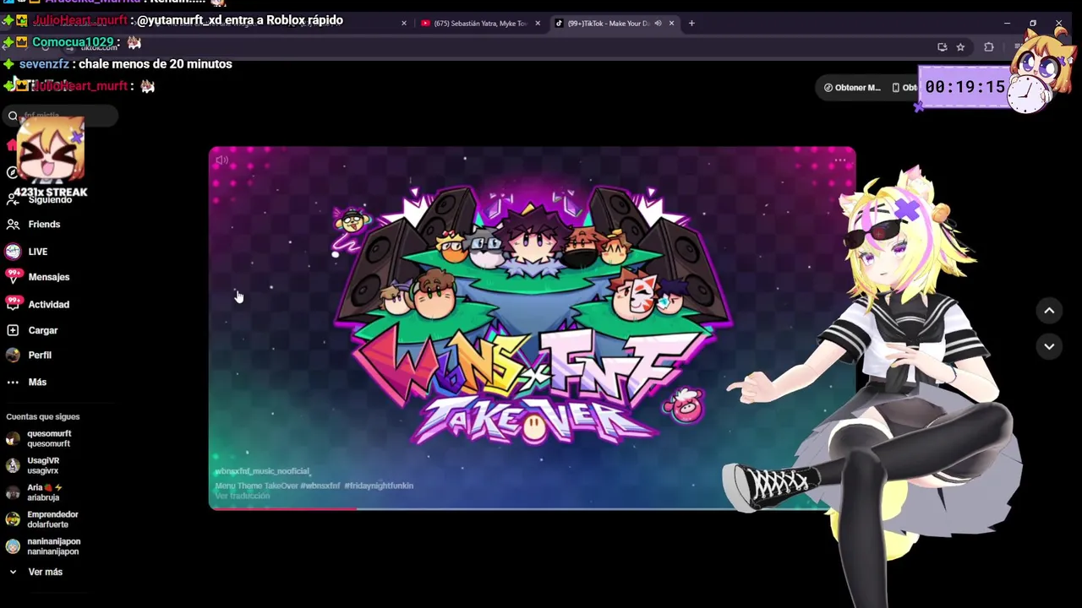The height and width of the screenshot is (608, 1082).
Task: Click the Obtener M... button
Action: (x=852, y=88)
